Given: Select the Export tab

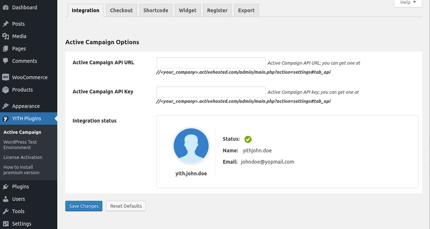Looking at the screenshot, I should pos(246,10).
